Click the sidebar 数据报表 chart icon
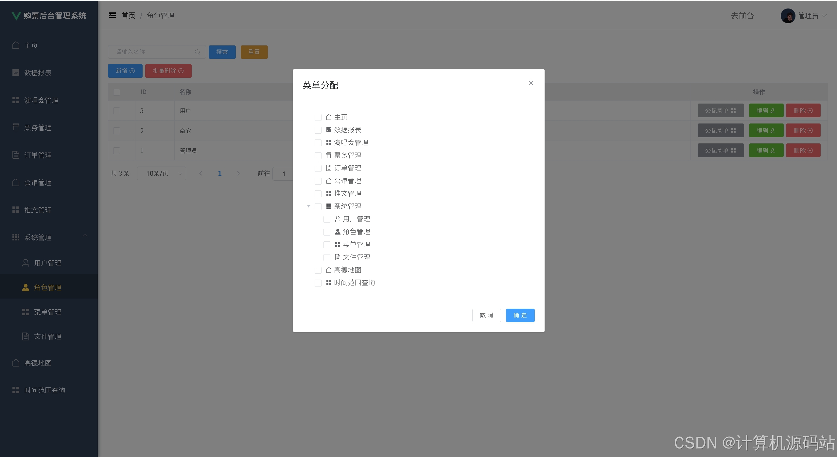 click(x=16, y=73)
